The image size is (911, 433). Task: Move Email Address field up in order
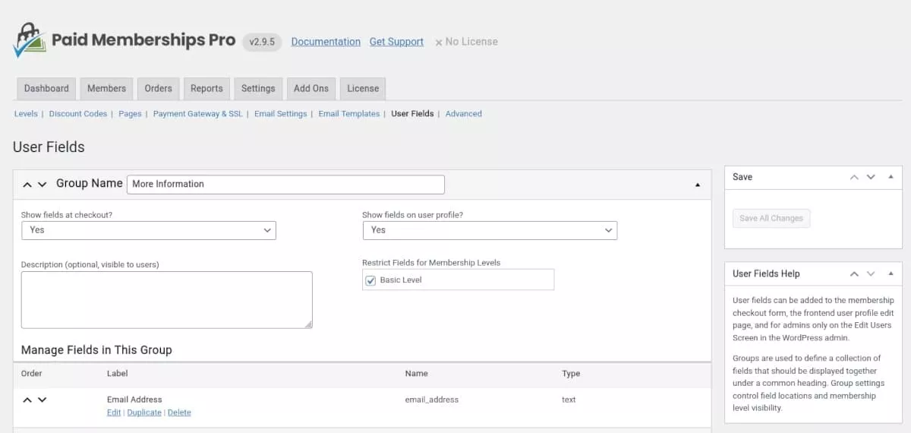tap(27, 400)
